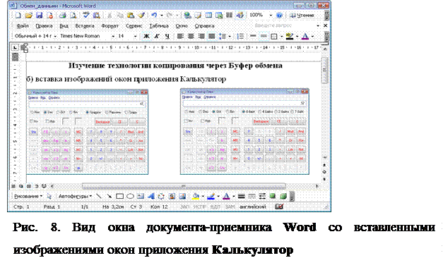This screenshot has width=443, height=270.
Task: Click the Paste clipboard icon
Action: click(x=131, y=16)
